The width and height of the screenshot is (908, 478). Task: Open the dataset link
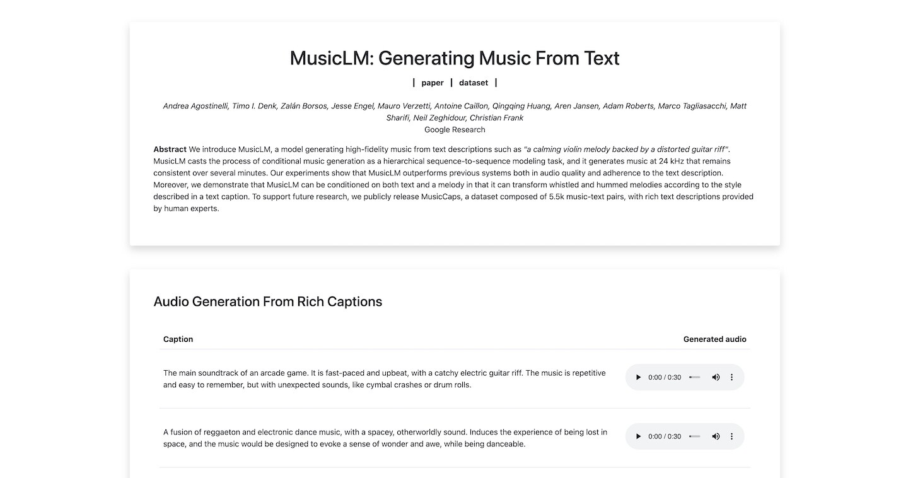click(x=474, y=83)
